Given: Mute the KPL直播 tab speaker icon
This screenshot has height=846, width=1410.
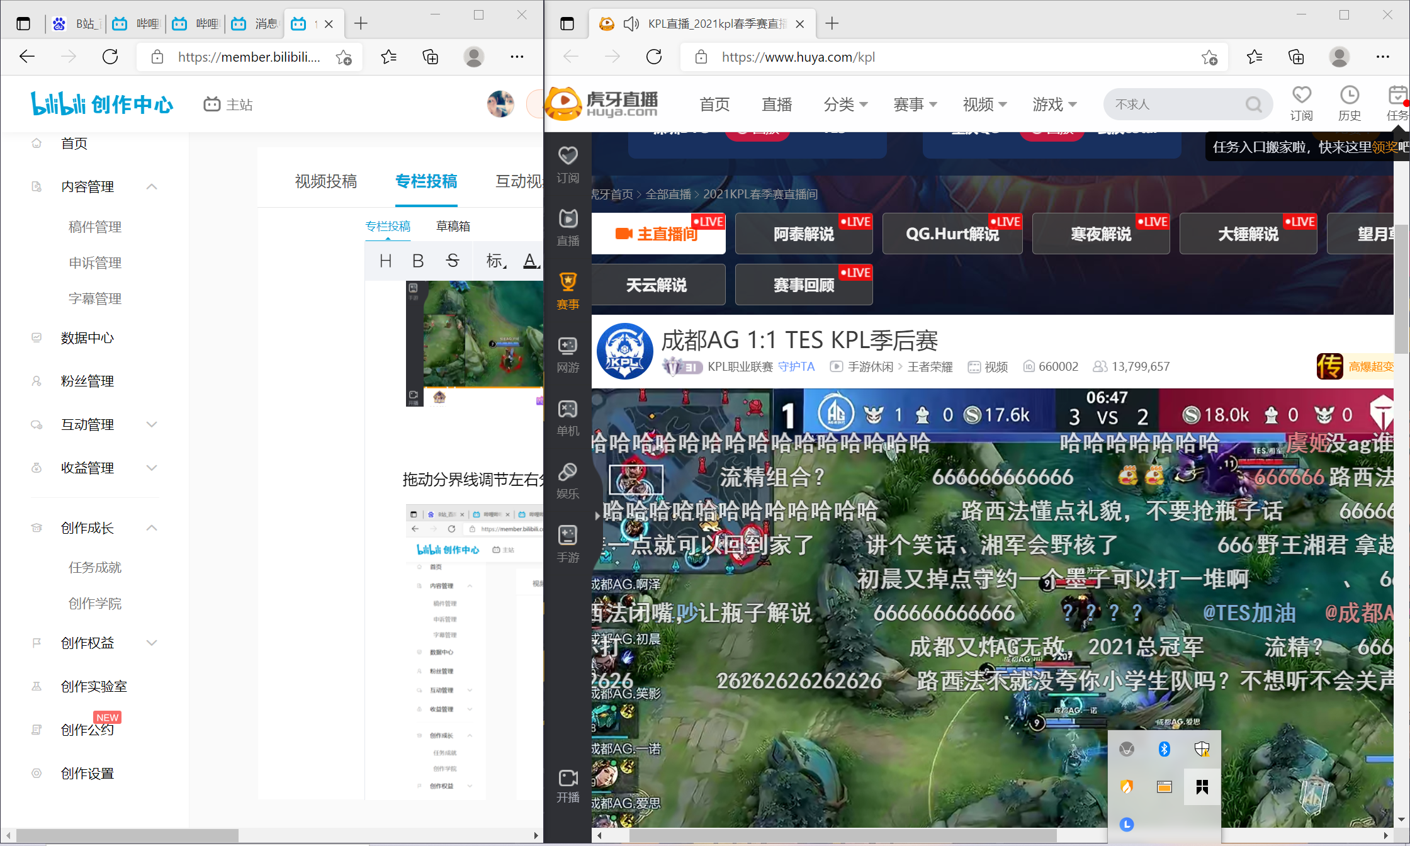Looking at the screenshot, I should [x=631, y=24].
